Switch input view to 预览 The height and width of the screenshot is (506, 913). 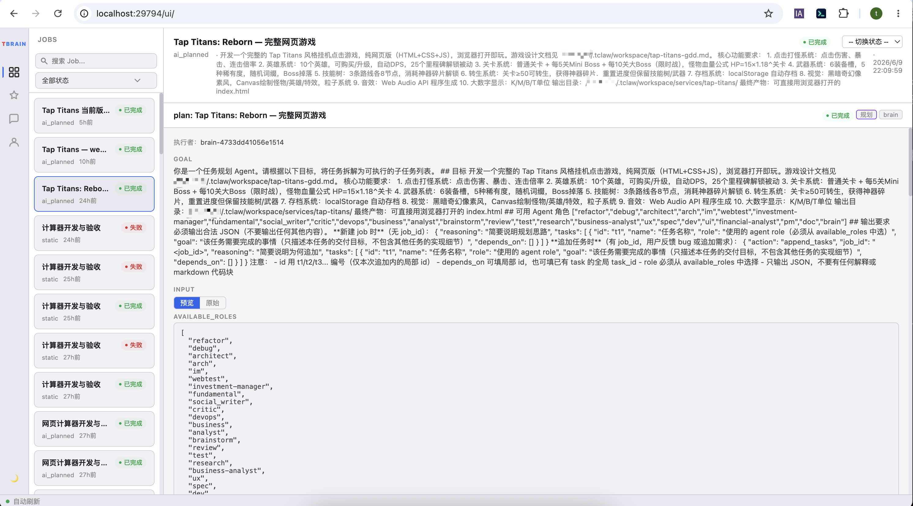(x=187, y=303)
